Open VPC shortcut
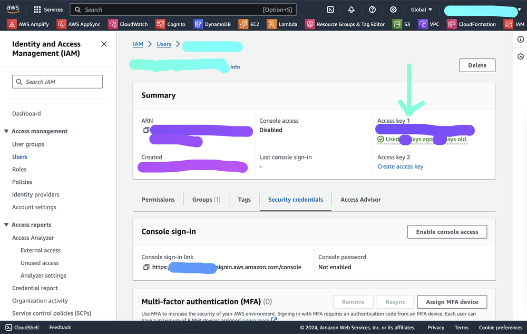Screen dimensions: 527x334 428,24
